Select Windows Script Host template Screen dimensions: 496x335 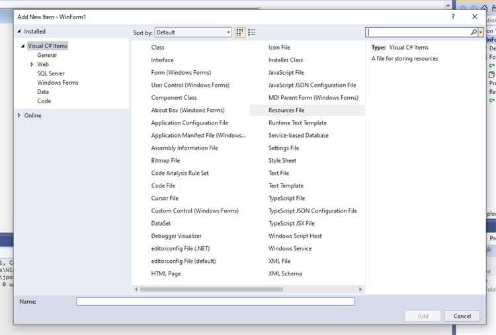(x=295, y=236)
